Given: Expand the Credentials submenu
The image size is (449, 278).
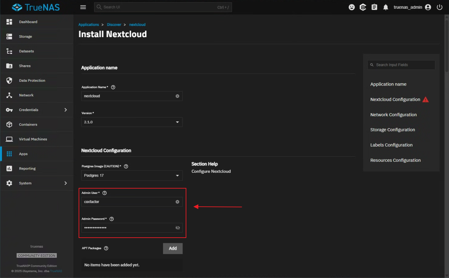Looking at the screenshot, I should (66, 110).
